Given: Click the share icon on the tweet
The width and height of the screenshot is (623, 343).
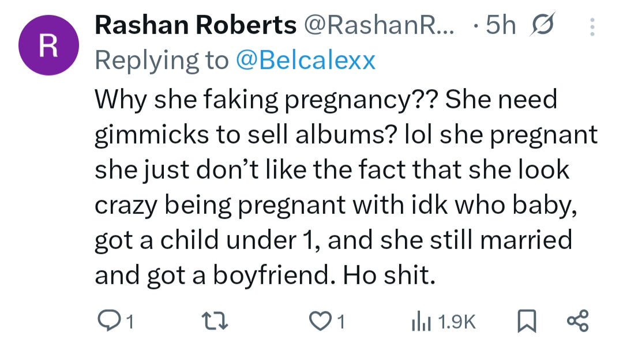Looking at the screenshot, I should (577, 321).
